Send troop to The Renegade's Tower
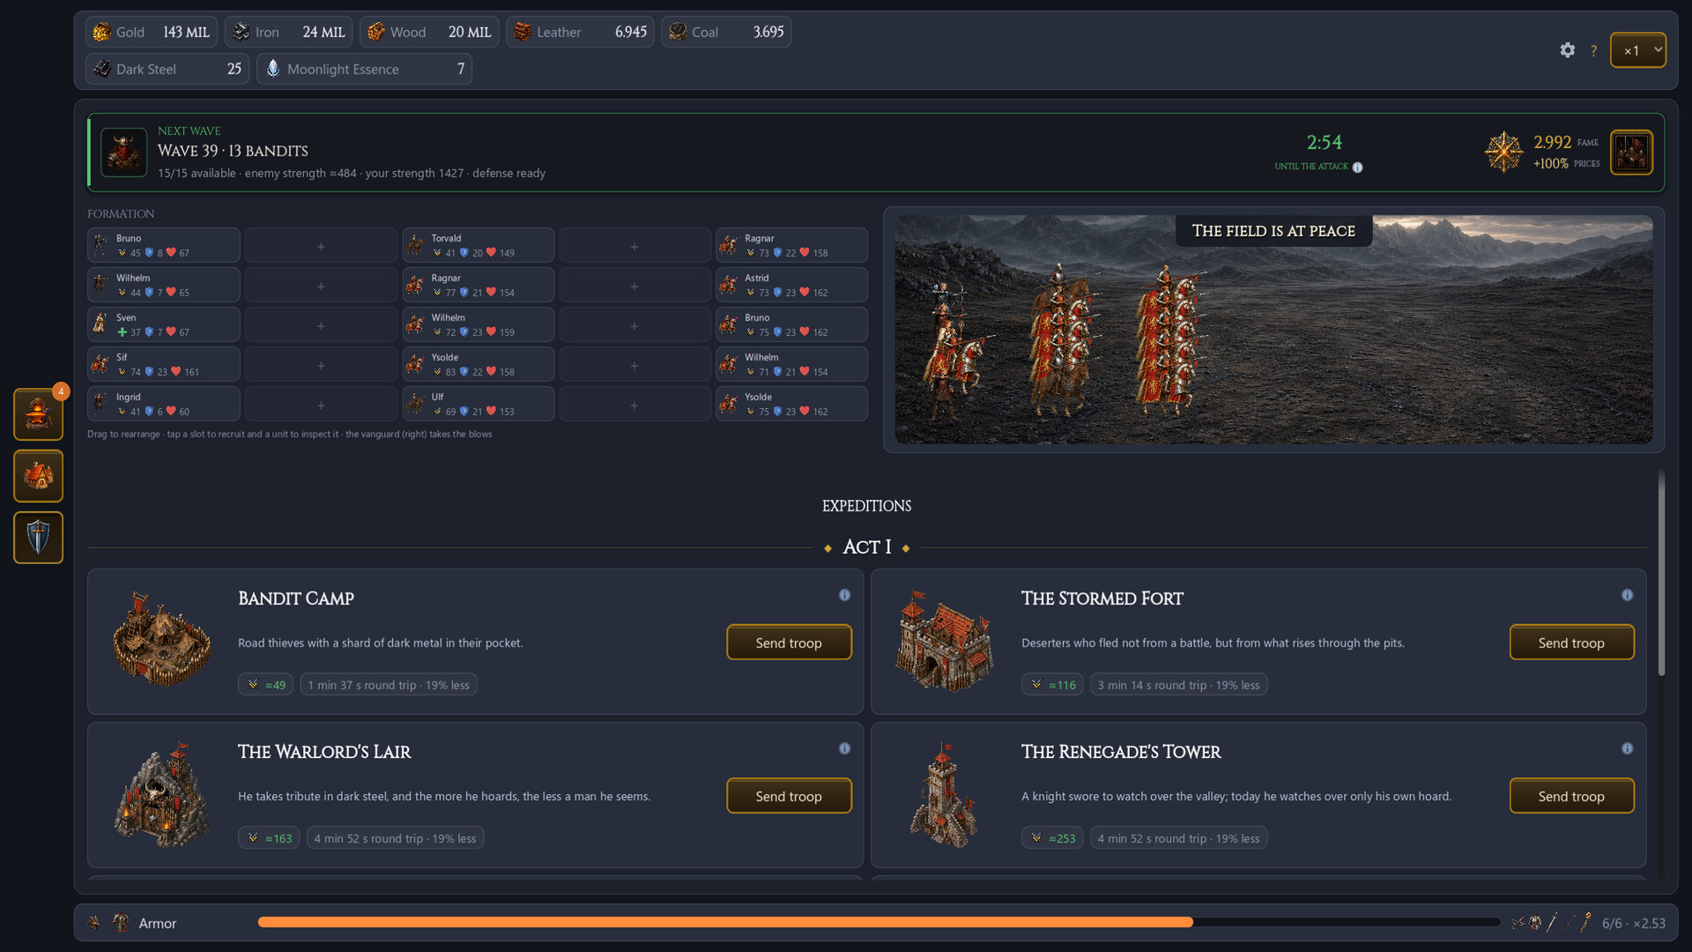1692x952 pixels. click(1571, 796)
